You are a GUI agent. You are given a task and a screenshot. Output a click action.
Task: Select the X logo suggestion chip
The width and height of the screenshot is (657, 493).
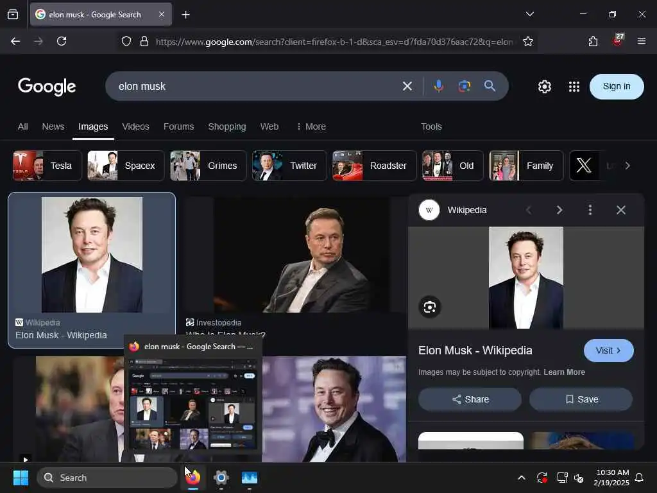(x=584, y=166)
